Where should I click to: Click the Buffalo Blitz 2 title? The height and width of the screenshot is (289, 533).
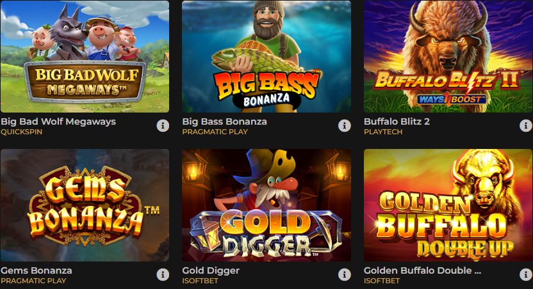(x=397, y=121)
